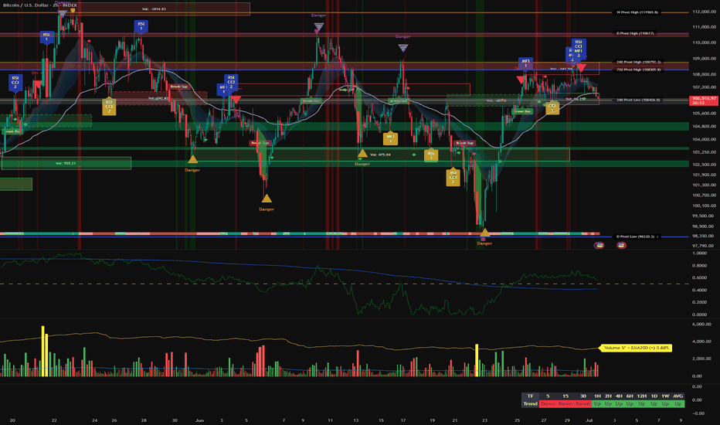The image size is (720, 425).
Task: Click the AVG column's Up cell in Trend table
Action: coord(678,404)
